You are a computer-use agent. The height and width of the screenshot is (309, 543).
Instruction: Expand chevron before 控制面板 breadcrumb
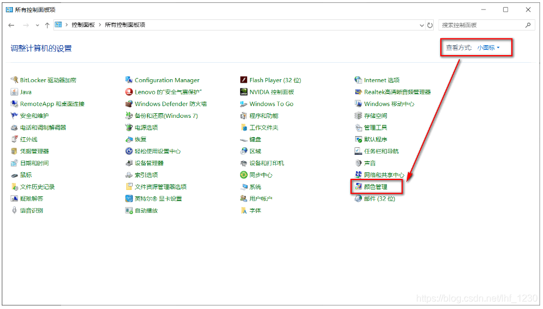click(x=66, y=25)
